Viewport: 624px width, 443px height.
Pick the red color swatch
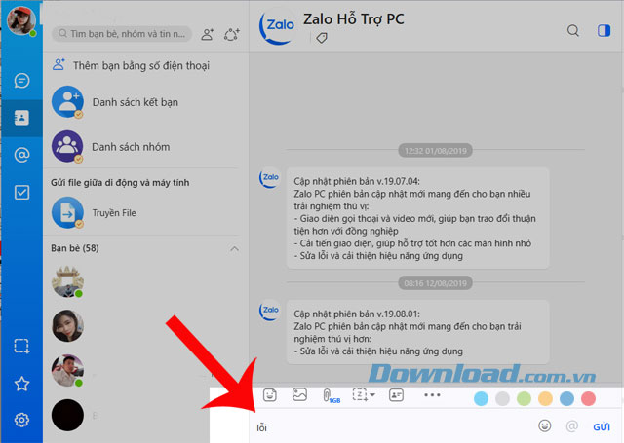[588, 398]
